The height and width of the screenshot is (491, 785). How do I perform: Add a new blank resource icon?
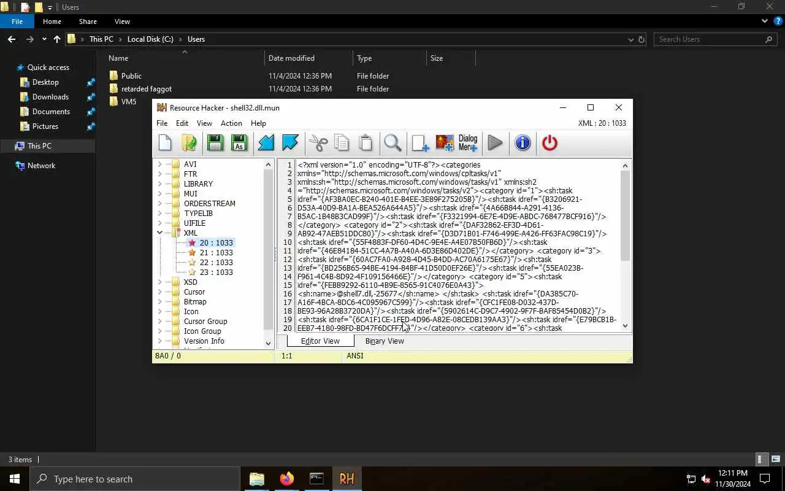tap(420, 143)
